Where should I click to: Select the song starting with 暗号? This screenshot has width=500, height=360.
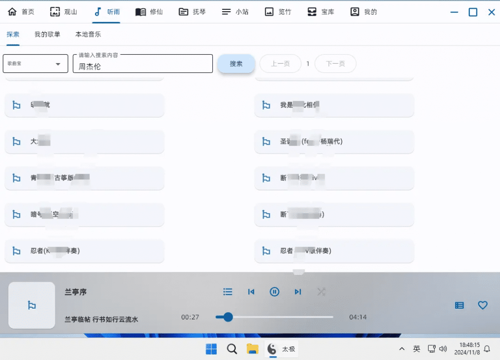pyautogui.click(x=84, y=214)
